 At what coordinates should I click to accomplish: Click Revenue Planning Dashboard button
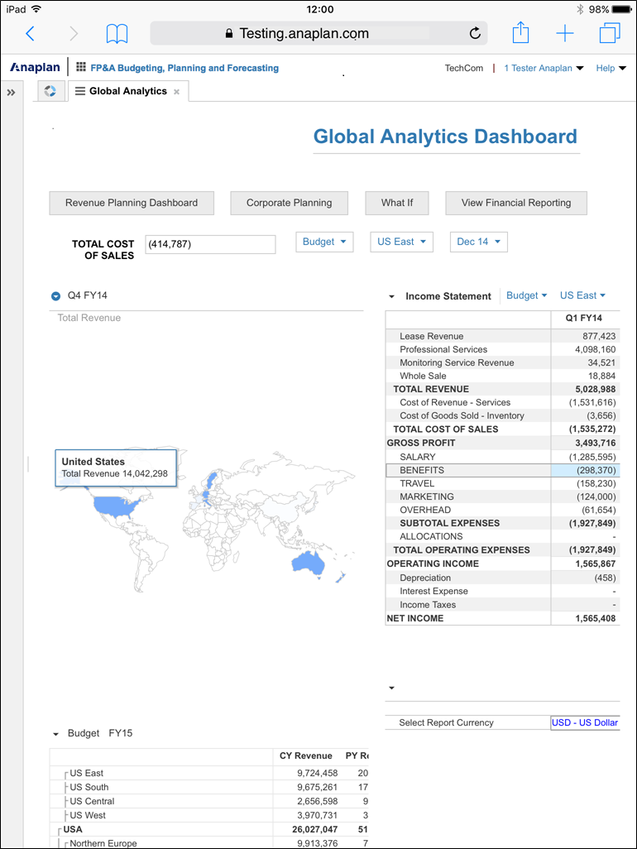[132, 203]
